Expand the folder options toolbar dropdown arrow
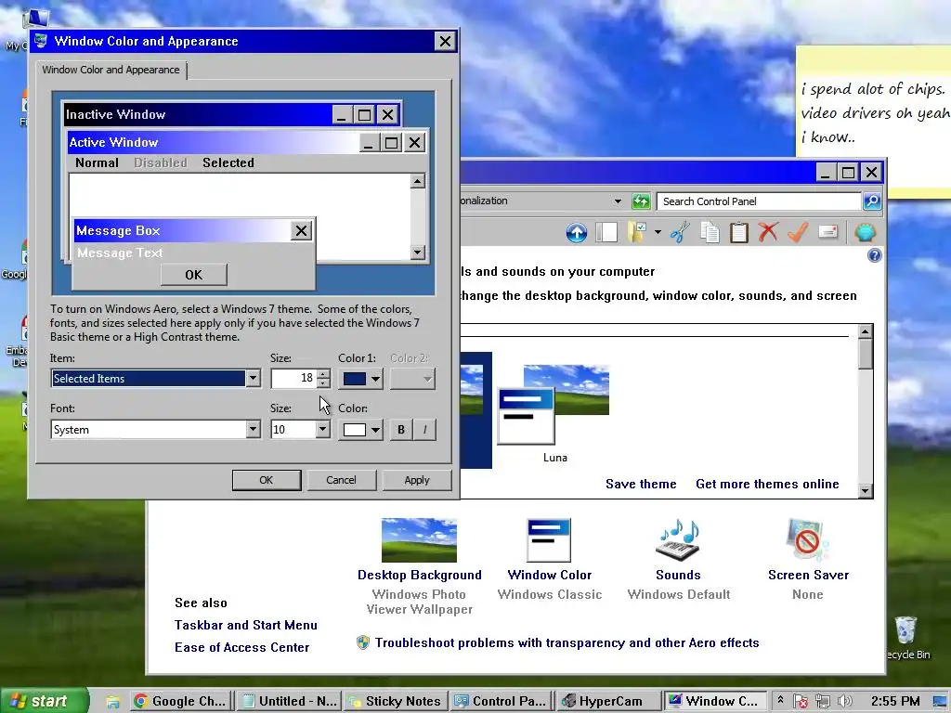Viewport: 951px width, 713px height. (658, 232)
